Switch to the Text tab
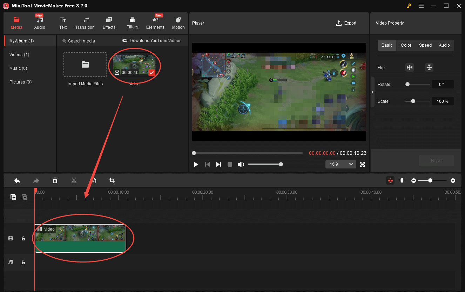465x292 pixels. [x=63, y=23]
